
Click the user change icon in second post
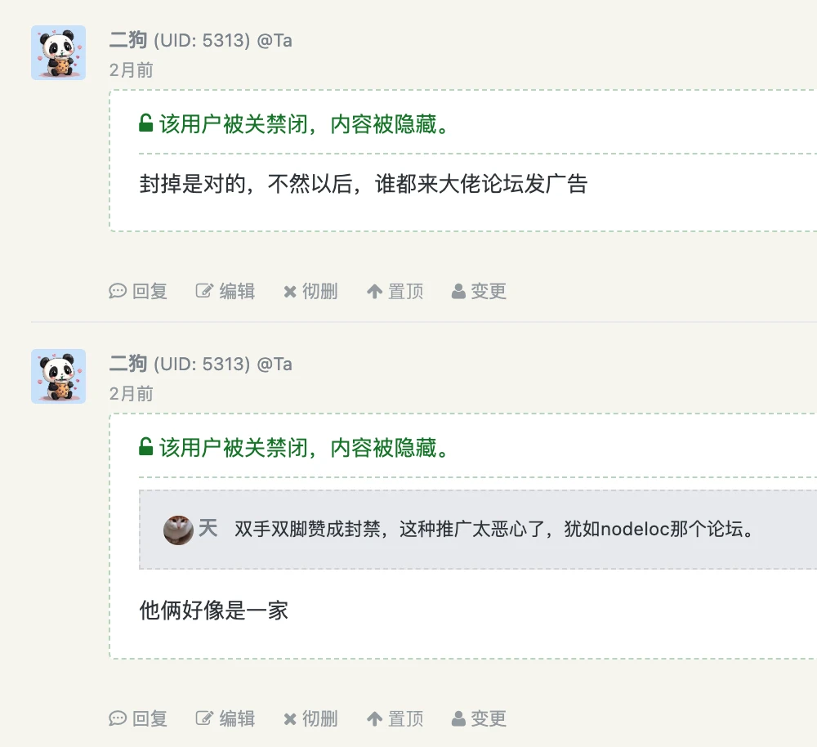(458, 718)
